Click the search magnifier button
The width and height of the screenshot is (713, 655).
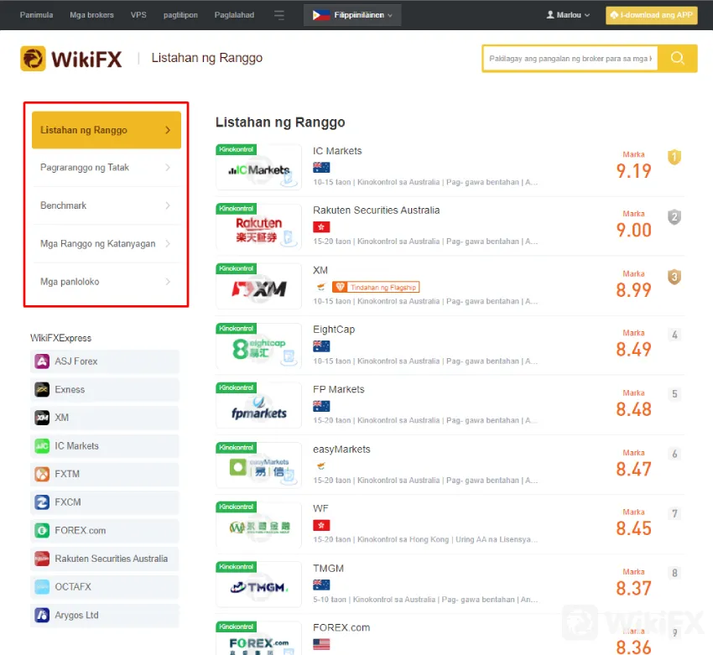[677, 58]
